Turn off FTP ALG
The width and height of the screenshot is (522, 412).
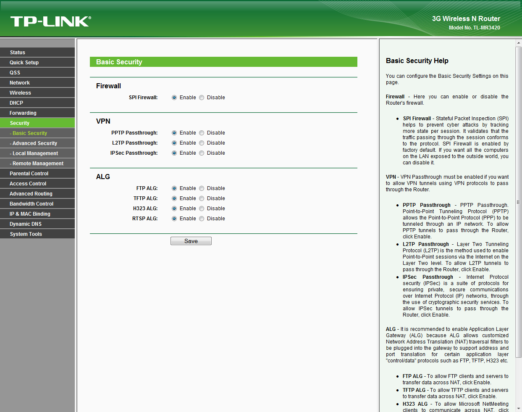[x=202, y=188]
